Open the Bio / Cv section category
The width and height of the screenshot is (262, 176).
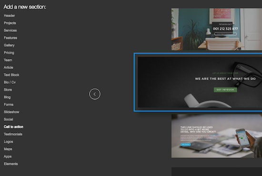[10, 82]
